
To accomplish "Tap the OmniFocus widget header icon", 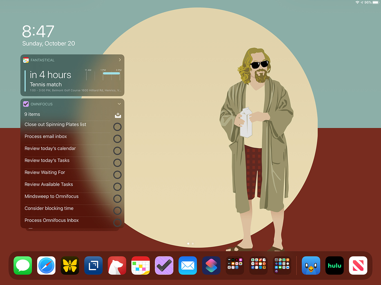I will point(26,104).
